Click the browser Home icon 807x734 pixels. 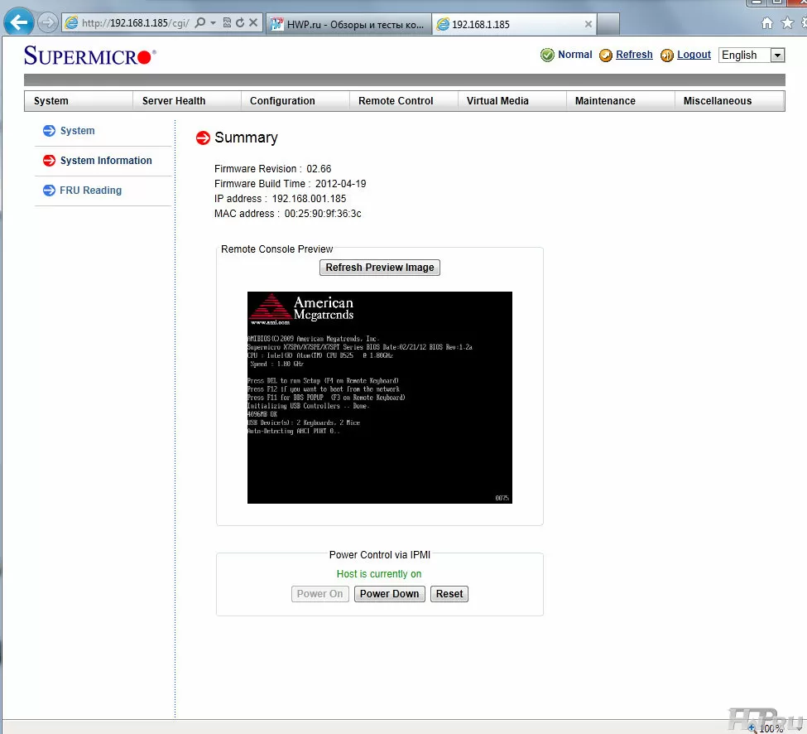click(x=766, y=23)
